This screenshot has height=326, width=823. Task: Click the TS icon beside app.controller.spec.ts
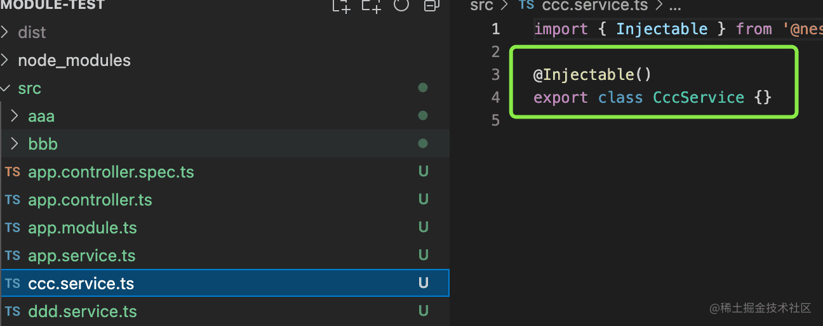click(x=12, y=172)
